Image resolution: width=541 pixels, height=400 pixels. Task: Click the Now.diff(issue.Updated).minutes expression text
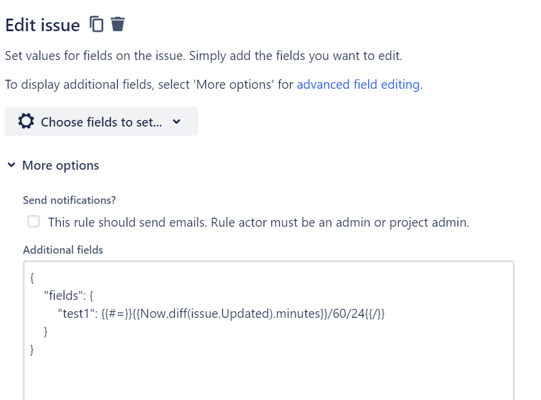pyautogui.click(x=231, y=314)
